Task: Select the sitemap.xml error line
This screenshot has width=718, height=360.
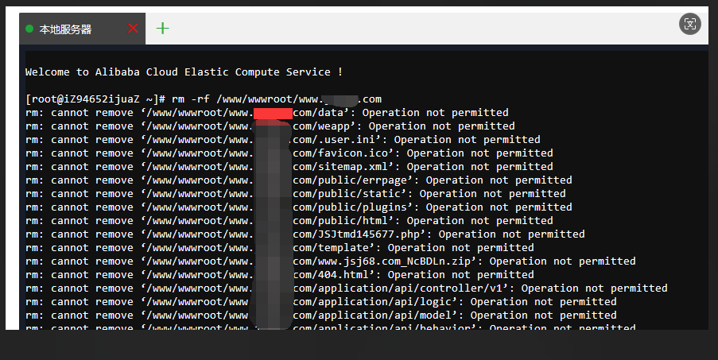Action: (289, 167)
